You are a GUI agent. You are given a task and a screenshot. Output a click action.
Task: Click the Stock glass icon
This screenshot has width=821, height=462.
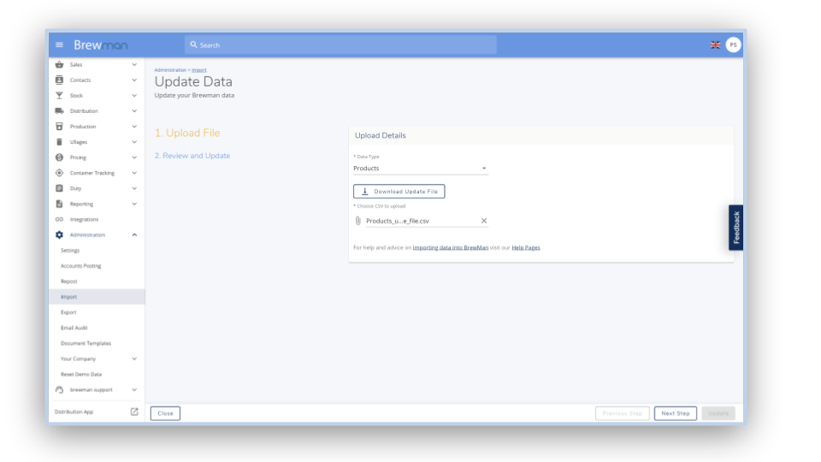(x=59, y=95)
